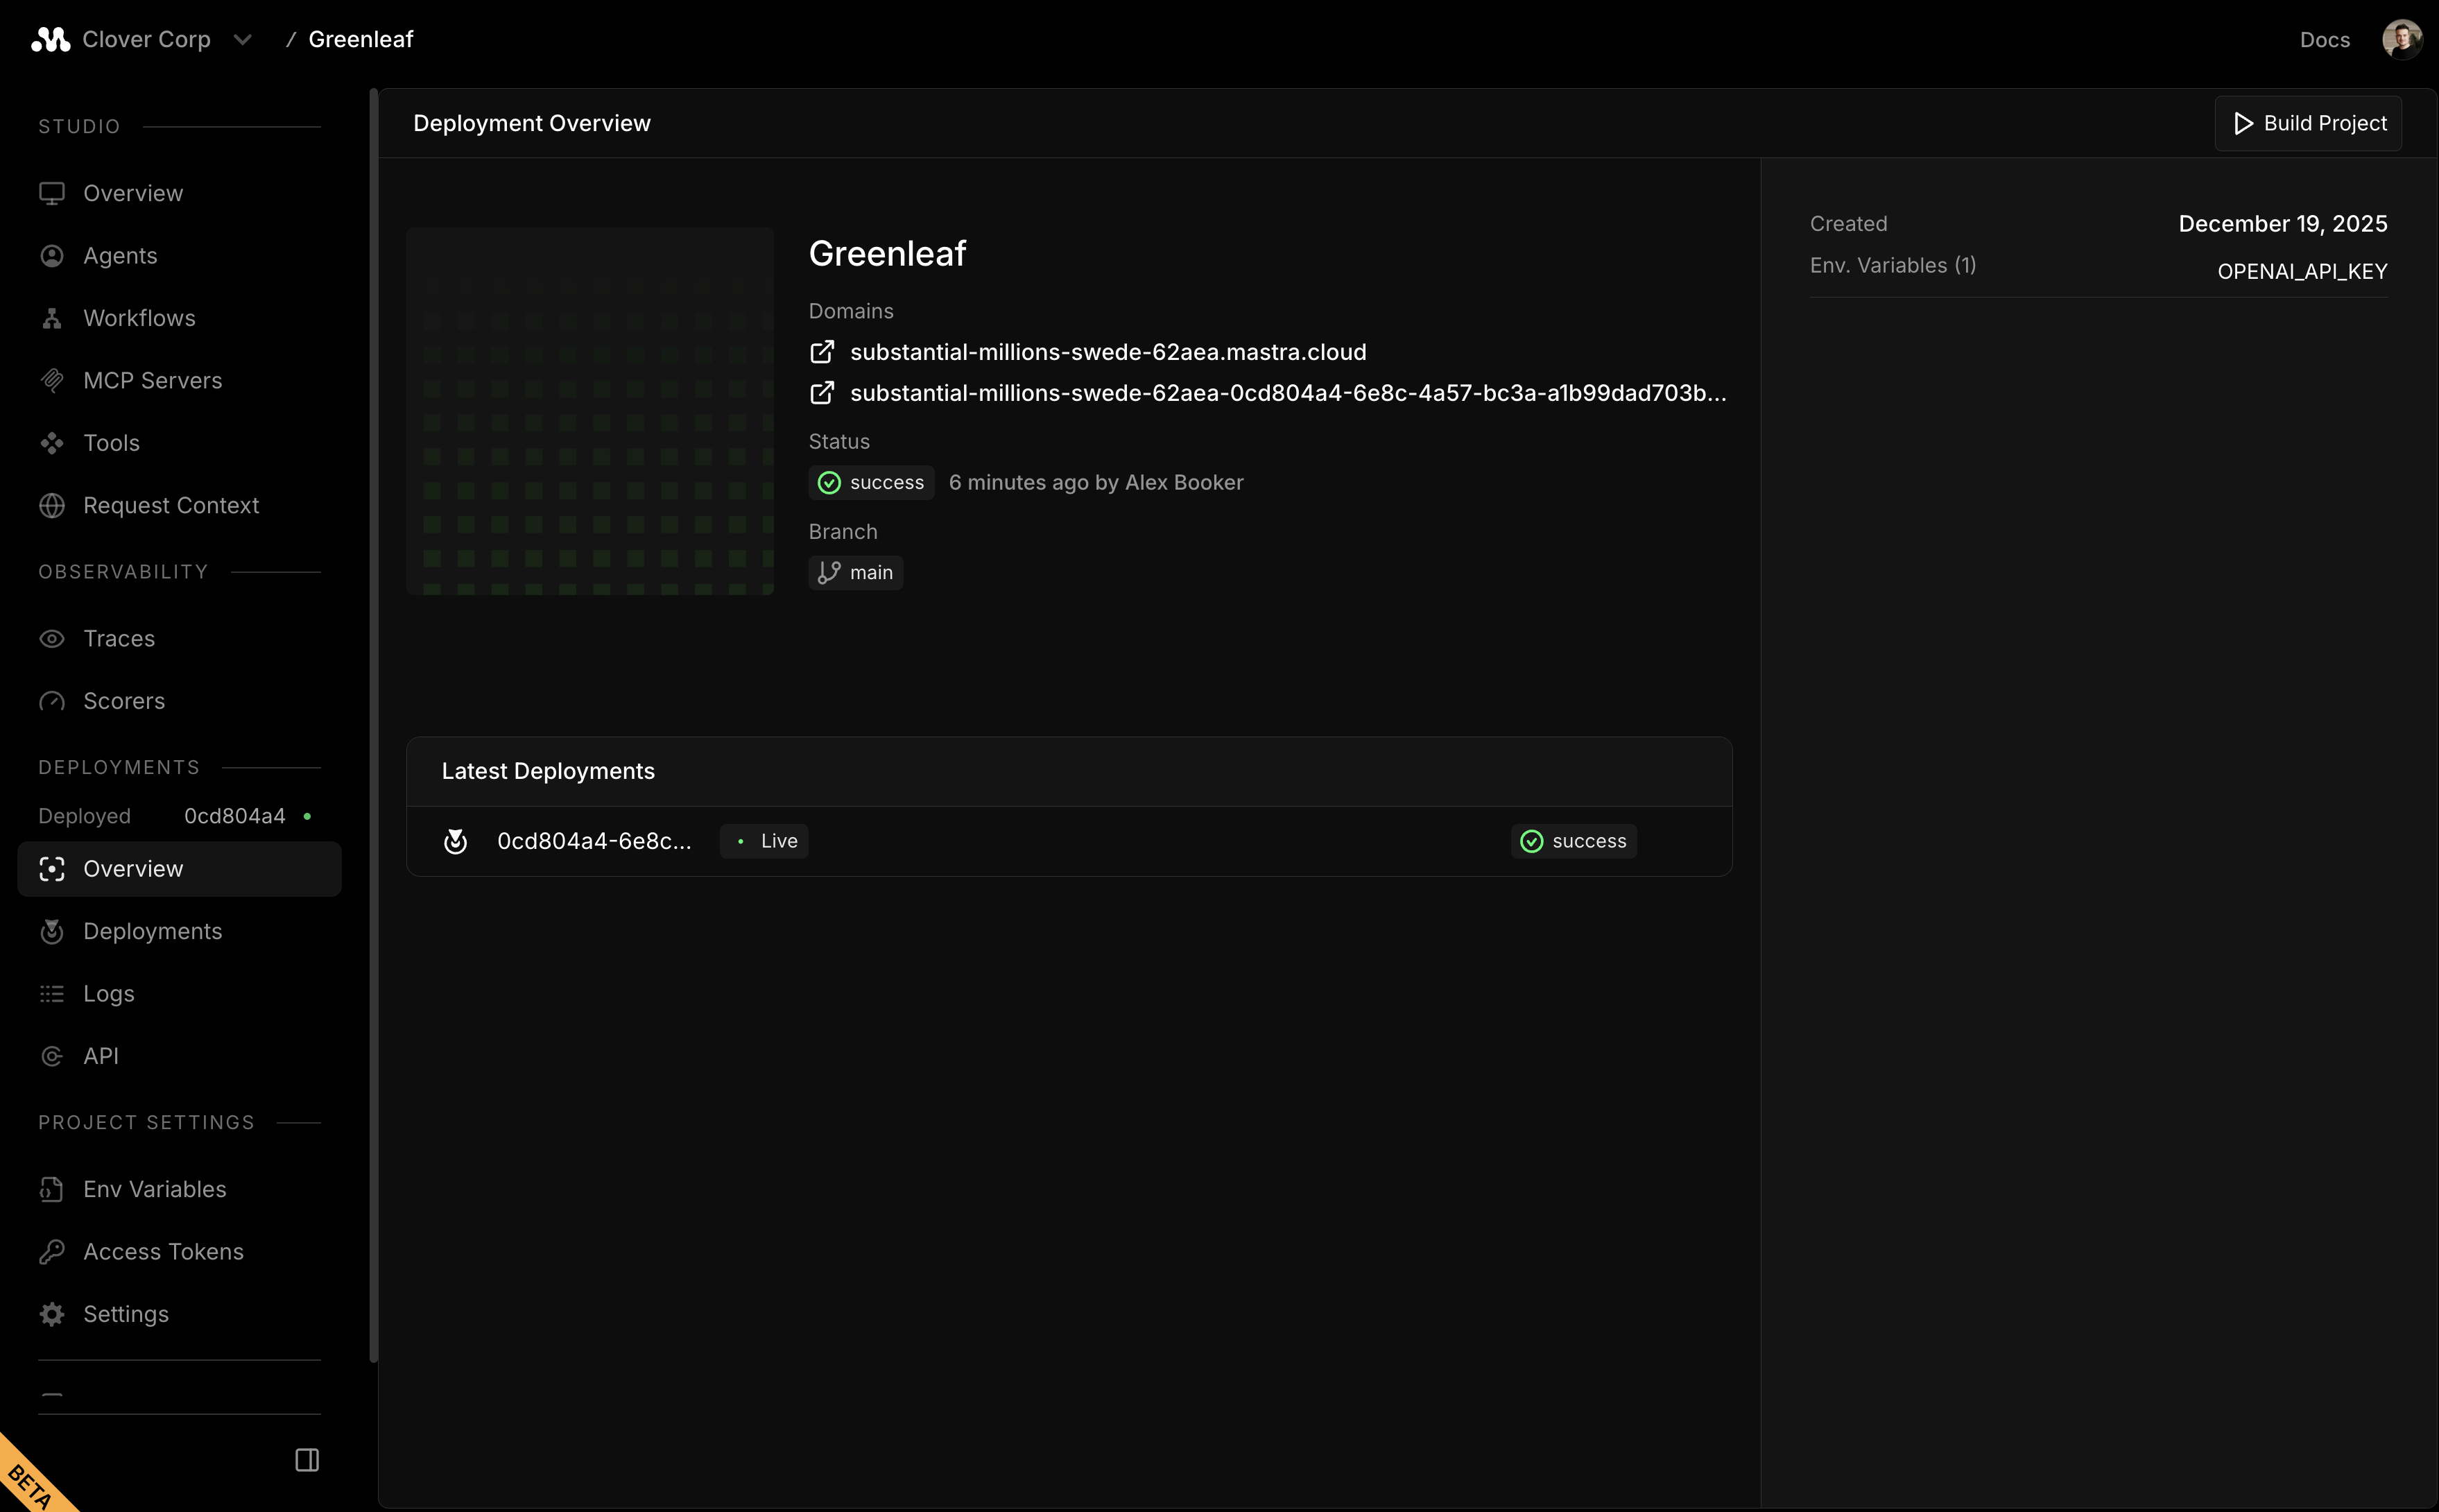Open the Logs view
Viewport: 2439px width, 1512px height.
click(x=108, y=993)
